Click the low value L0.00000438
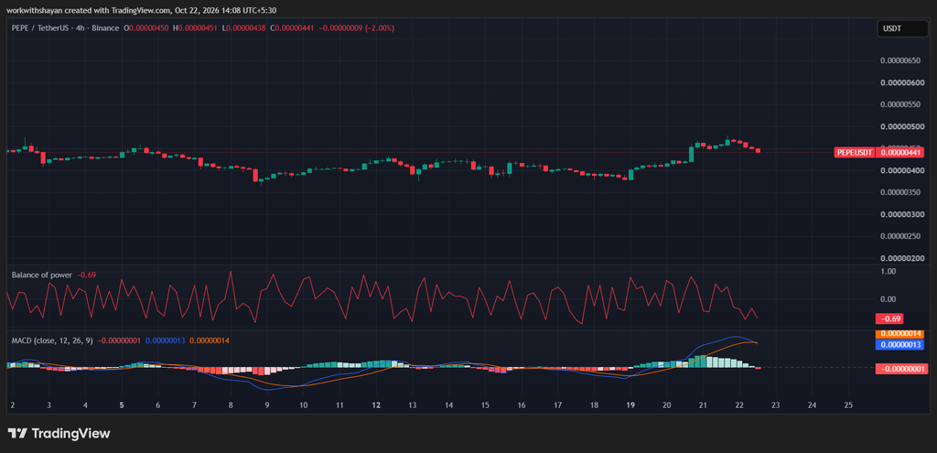This screenshot has height=453, width=937. 244,27
